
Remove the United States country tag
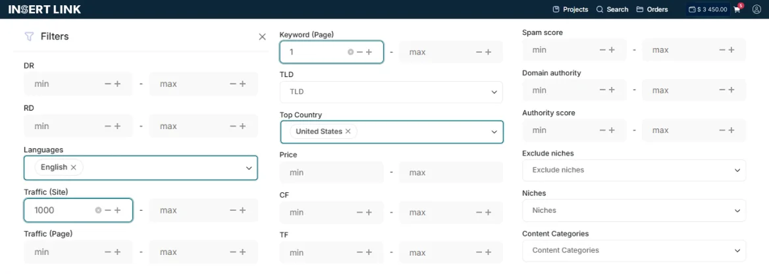click(348, 132)
